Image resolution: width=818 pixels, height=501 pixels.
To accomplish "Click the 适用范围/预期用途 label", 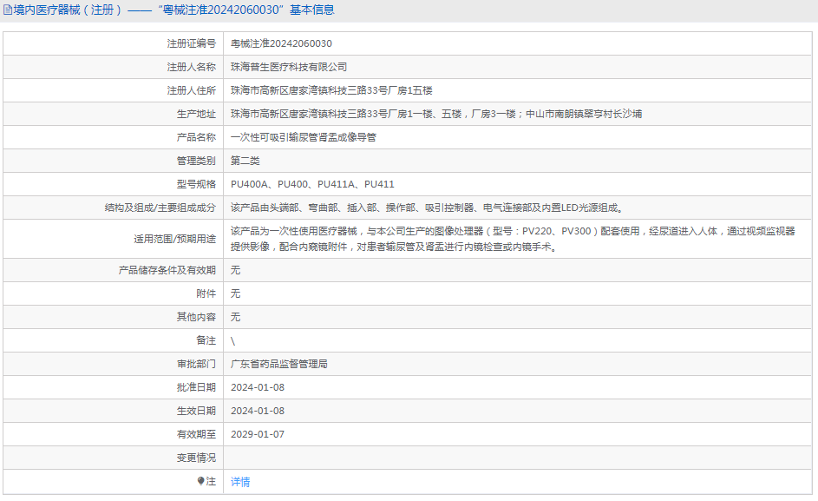I will point(174,239).
